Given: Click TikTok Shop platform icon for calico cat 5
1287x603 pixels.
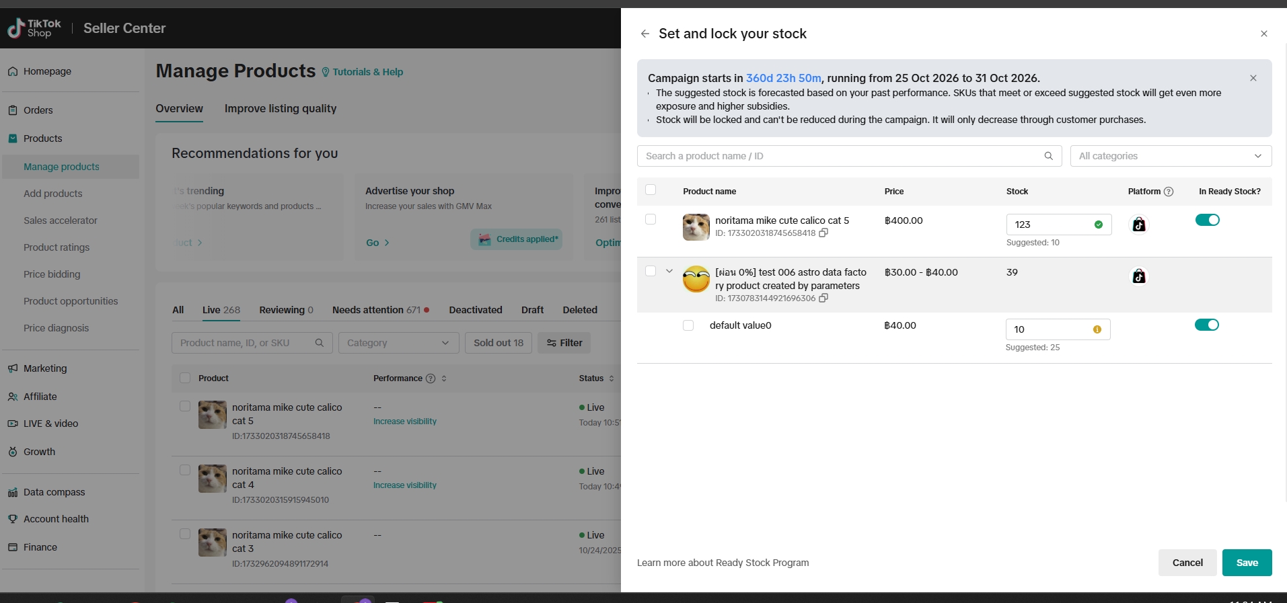Looking at the screenshot, I should [x=1138, y=225].
